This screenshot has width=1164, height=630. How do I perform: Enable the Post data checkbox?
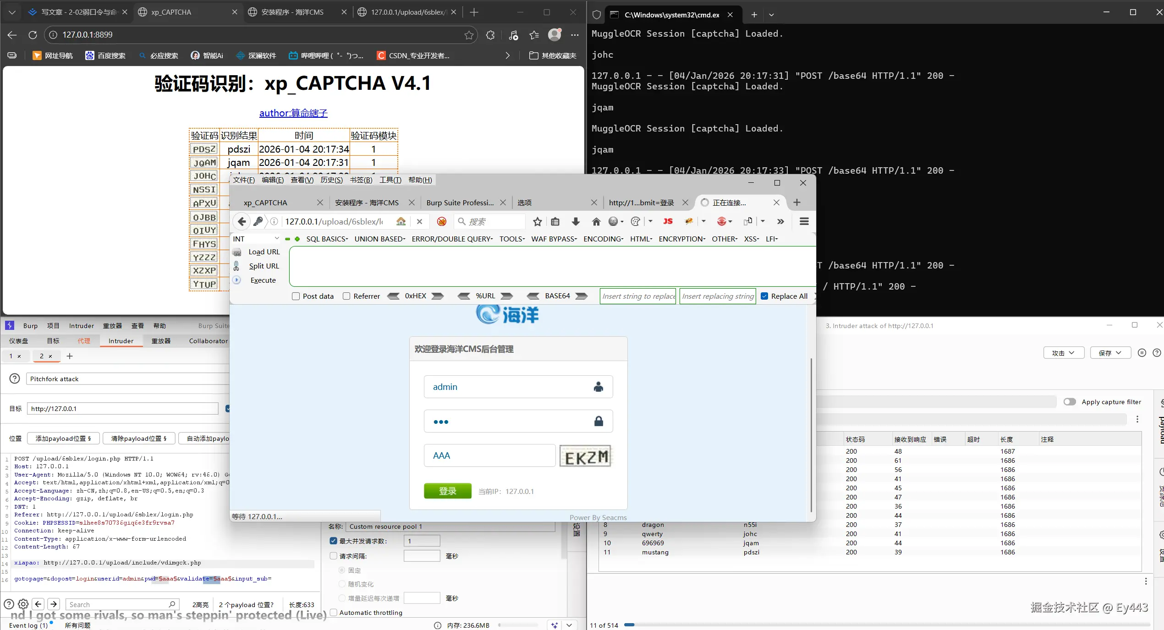[296, 296]
